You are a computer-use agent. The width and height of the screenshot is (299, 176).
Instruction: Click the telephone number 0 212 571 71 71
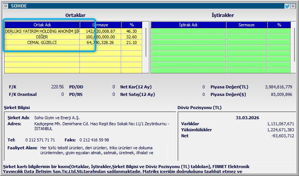(40, 140)
